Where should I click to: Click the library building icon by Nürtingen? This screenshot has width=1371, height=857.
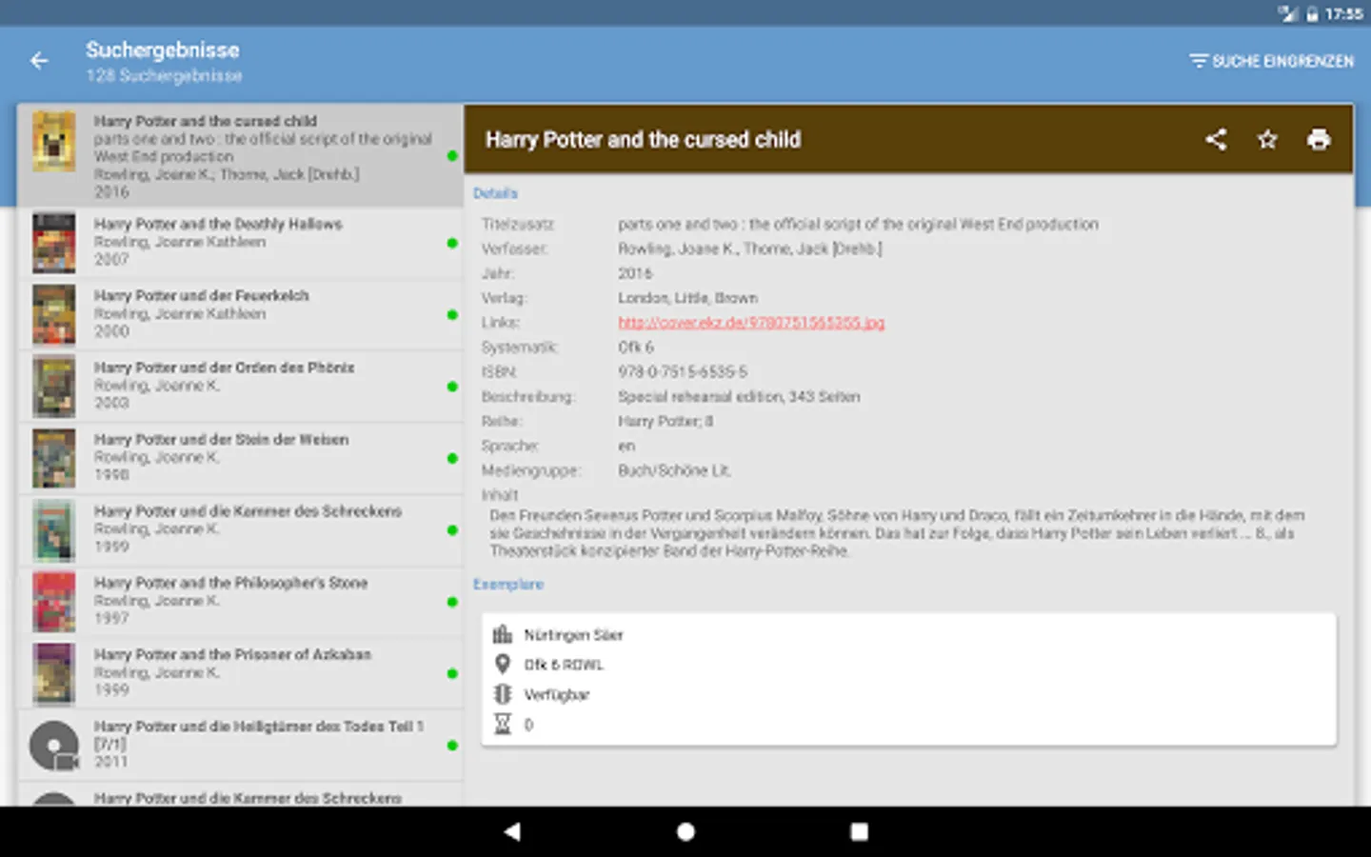click(503, 634)
